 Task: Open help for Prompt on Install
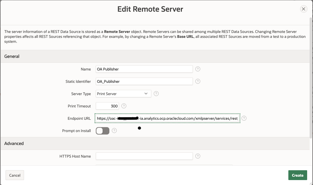click(x=114, y=131)
